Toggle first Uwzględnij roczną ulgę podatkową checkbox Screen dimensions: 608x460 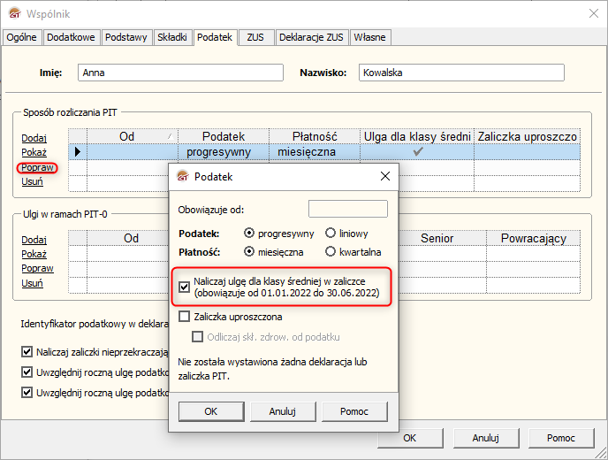27,372
